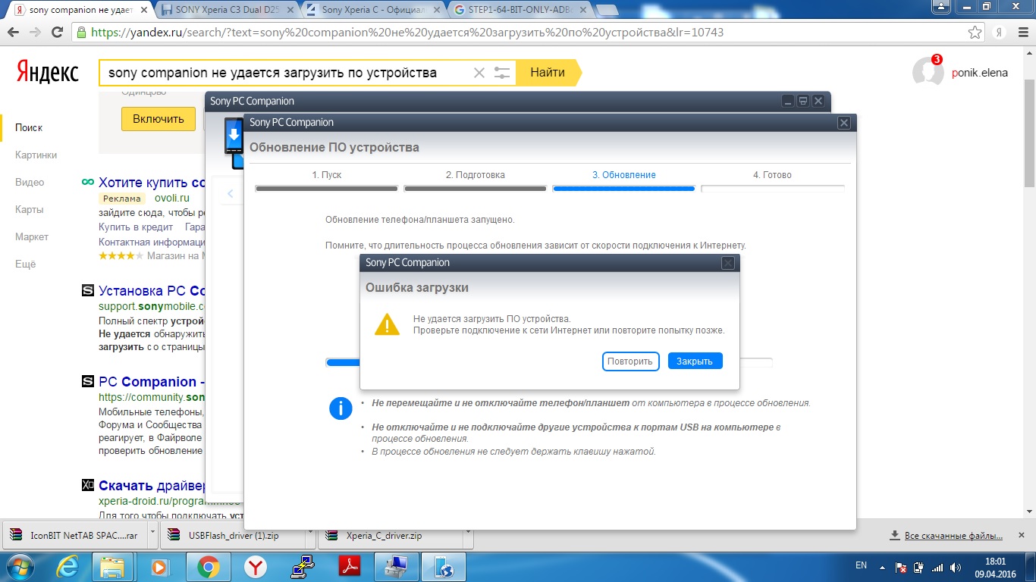Click the back arrow in PC Companion window
This screenshot has height=582, width=1036.
coord(231,194)
